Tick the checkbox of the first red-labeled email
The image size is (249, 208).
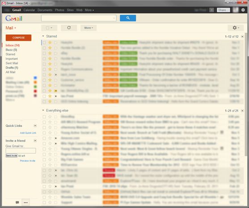pyautogui.click(x=44, y=170)
